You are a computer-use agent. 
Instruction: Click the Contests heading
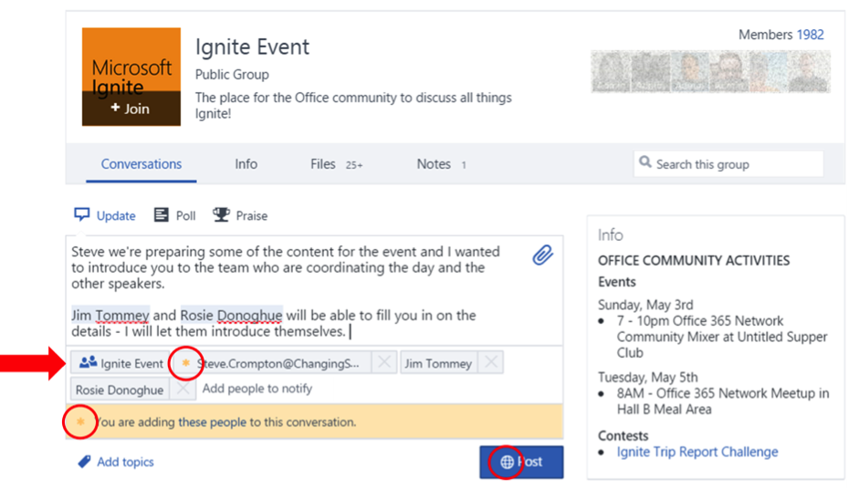point(623,436)
